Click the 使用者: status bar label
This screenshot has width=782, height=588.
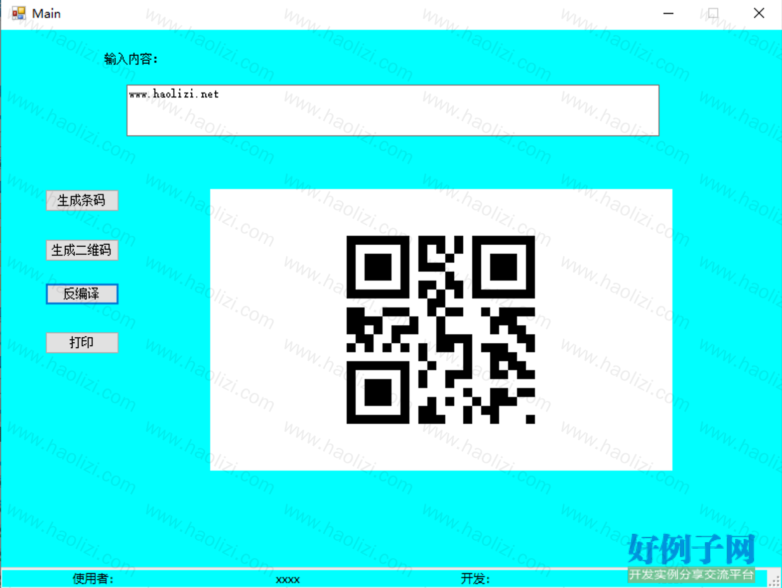pyautogui.click(x=93, y=579)
